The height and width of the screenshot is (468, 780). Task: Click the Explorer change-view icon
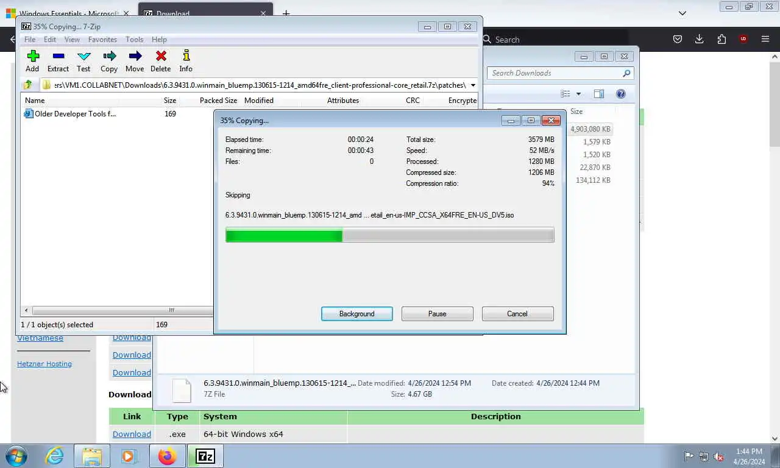tap(565, 94)
